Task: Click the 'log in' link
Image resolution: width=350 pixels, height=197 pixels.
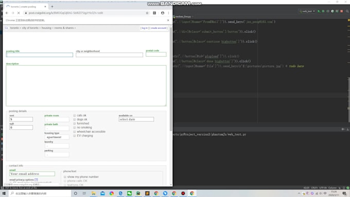Action: (145, 28)
